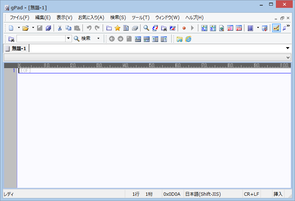Toggle insert mode indicator 挿入 in status bar
295x201 pixels.
278,194
